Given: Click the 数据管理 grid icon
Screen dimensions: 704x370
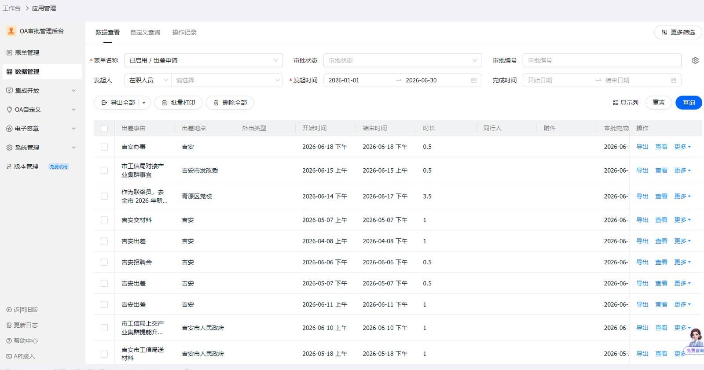Looking at the screenshot, I should pyautogui.click(x=9, y=71).
